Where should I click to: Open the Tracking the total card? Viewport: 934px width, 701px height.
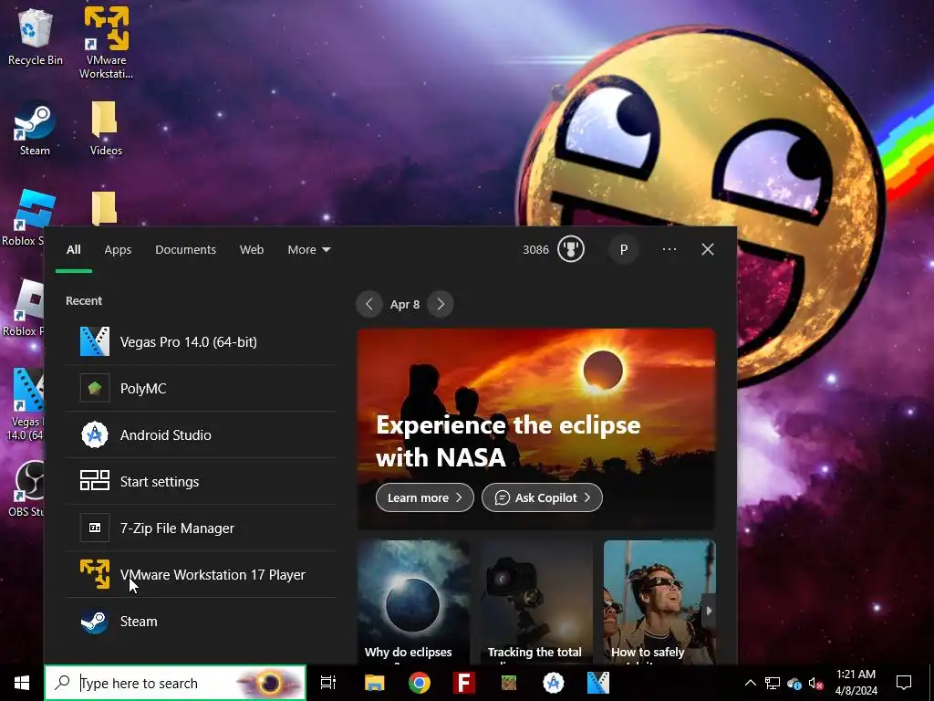tap(536, 602)
